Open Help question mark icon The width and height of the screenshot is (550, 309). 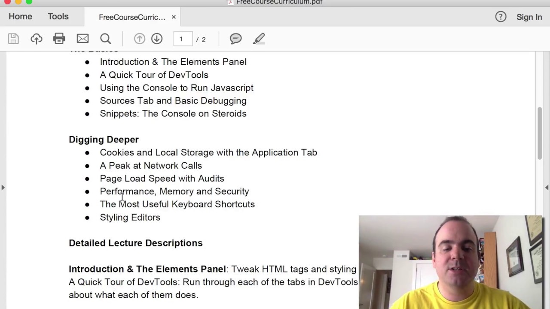pyautogui.click(x=501, y=17)
